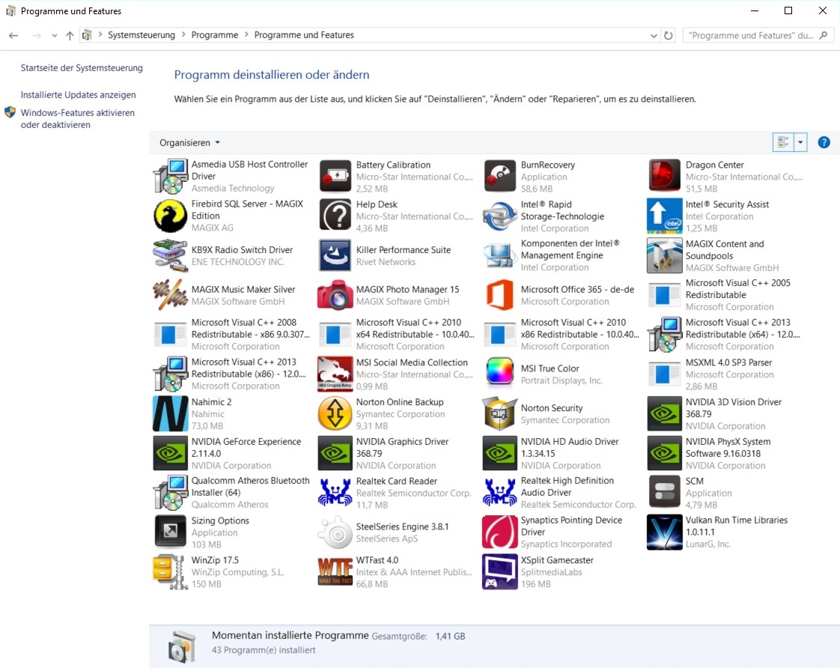840x668 pixels.
Task: Open Startseite der Systemsteuerung link
Action: 82,68
